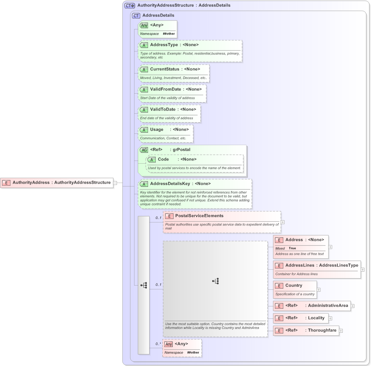Click the AG icon of the grPostal attribute group
The width and height of the screenshot is (371, 366).
143,150
